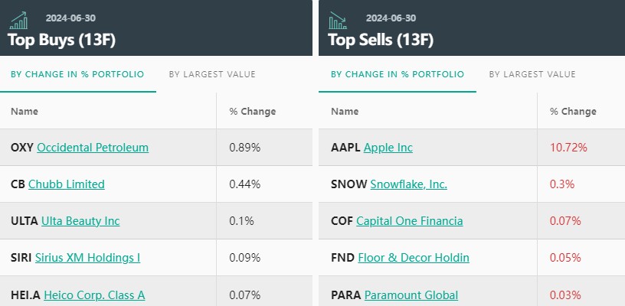Open the Apple Inc link
The width and height of the screenshot is (625, 306).
tap(388, 148)
